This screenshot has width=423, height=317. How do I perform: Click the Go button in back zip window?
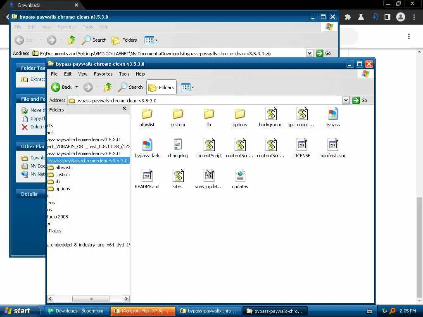(324, 53)
